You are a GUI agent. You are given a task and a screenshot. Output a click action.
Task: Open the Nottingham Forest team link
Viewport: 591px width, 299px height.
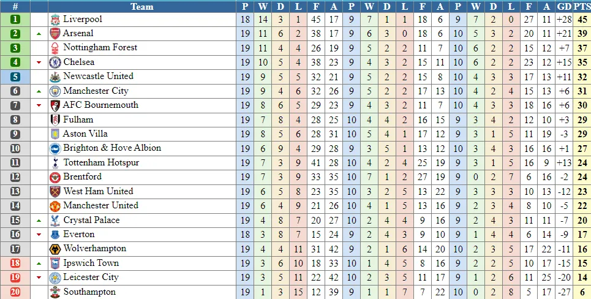coord(100,48)
